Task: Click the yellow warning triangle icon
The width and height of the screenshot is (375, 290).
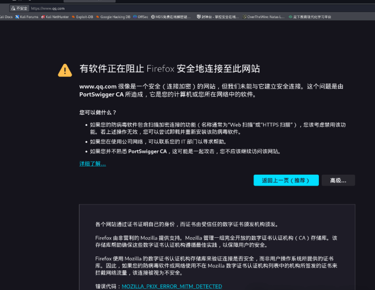Action: point(65,70)
